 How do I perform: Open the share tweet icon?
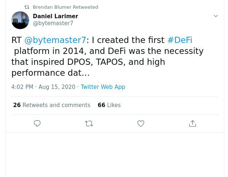[x=193, y=123]
